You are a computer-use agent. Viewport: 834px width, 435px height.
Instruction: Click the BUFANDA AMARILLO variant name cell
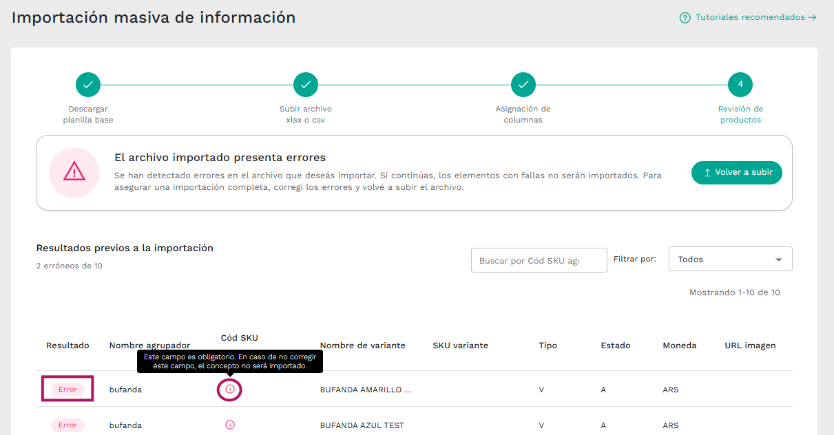coord(366,390)
